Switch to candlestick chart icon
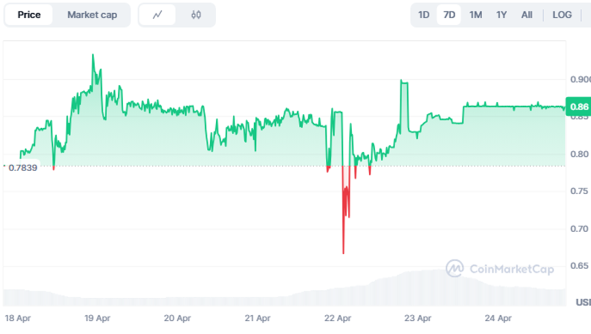Viewport: 591px width, 334px height. click(195, 15)
